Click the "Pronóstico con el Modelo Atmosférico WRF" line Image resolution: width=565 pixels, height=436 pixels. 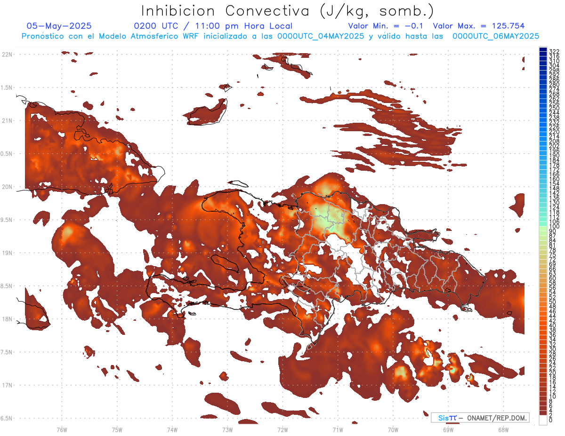[x=280, y=36]
